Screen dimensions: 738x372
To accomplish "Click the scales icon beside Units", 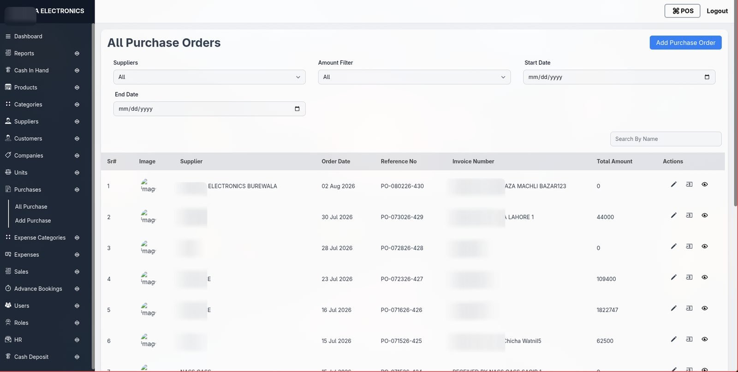I will (8, 172).
